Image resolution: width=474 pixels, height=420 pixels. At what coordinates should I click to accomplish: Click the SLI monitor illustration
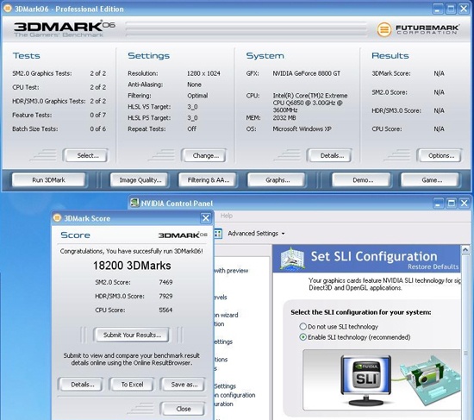coord(366,380)
